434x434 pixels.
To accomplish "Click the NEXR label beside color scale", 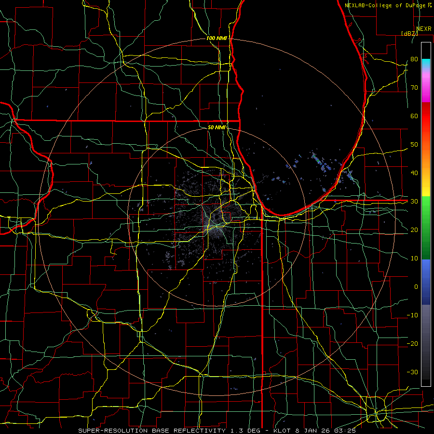I will pos(424,29).
